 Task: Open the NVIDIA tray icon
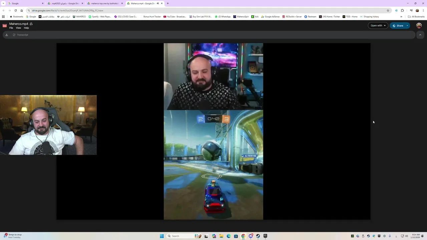[x=352, y=236]
